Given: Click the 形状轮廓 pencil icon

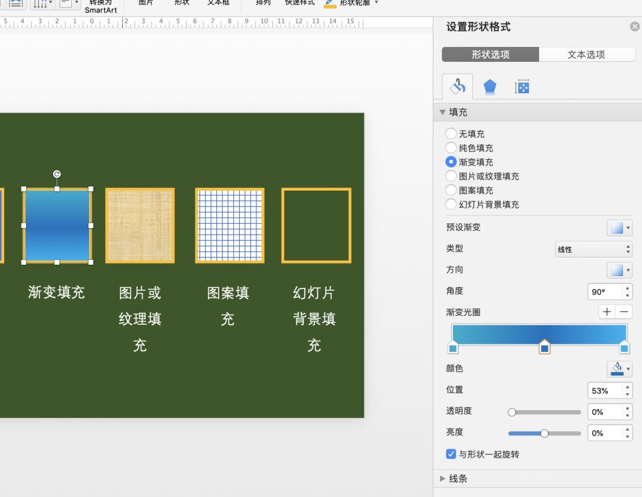Looking at the screenshot, I should (x=330, y=4).
